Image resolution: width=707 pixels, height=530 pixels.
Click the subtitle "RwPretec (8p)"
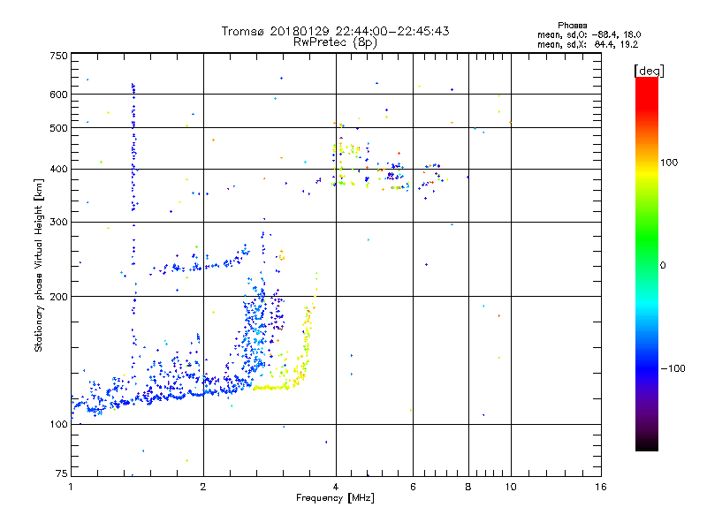335,42
